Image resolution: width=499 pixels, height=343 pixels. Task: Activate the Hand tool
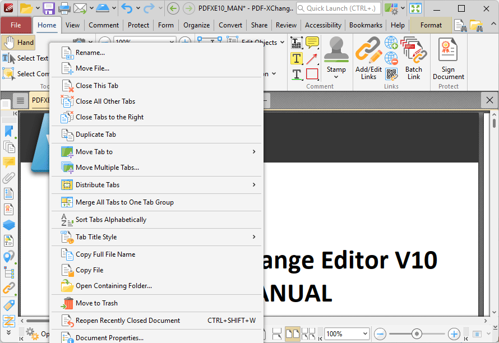(18, 43)
